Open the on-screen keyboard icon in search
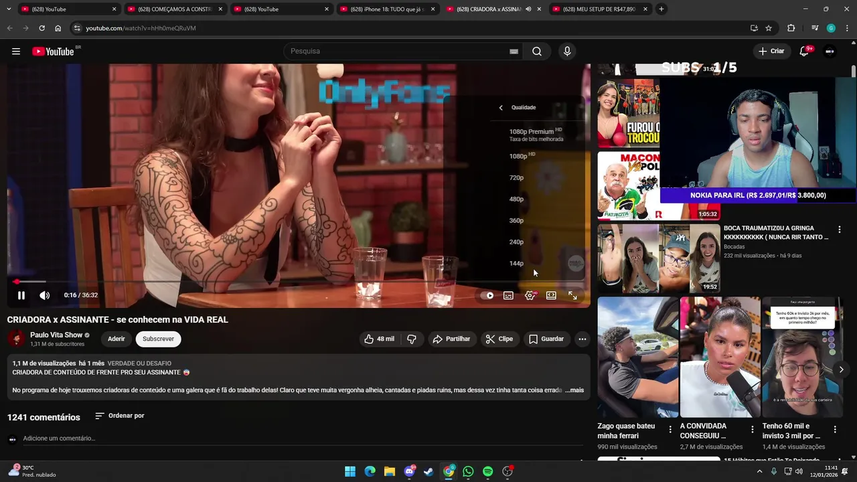Screen dimensions: 857x482 514,52
